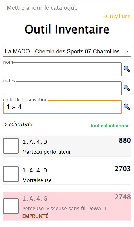134x227 pixels.
Task: Select the Mortaiseuse result row
Action: point(67,174)
